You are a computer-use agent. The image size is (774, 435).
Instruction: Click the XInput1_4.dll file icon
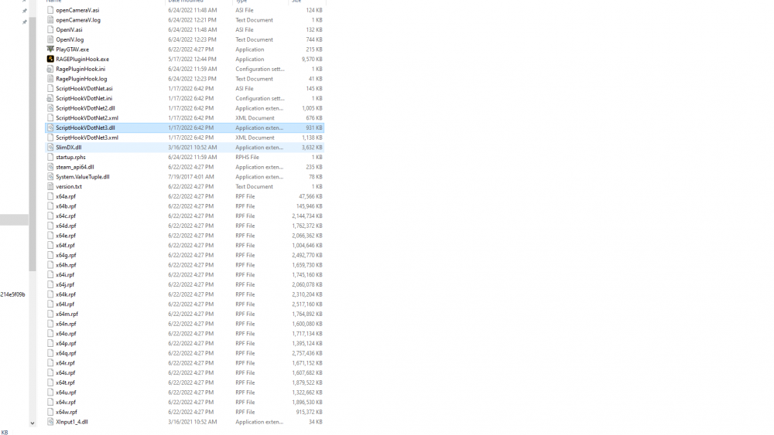(50, 422)
